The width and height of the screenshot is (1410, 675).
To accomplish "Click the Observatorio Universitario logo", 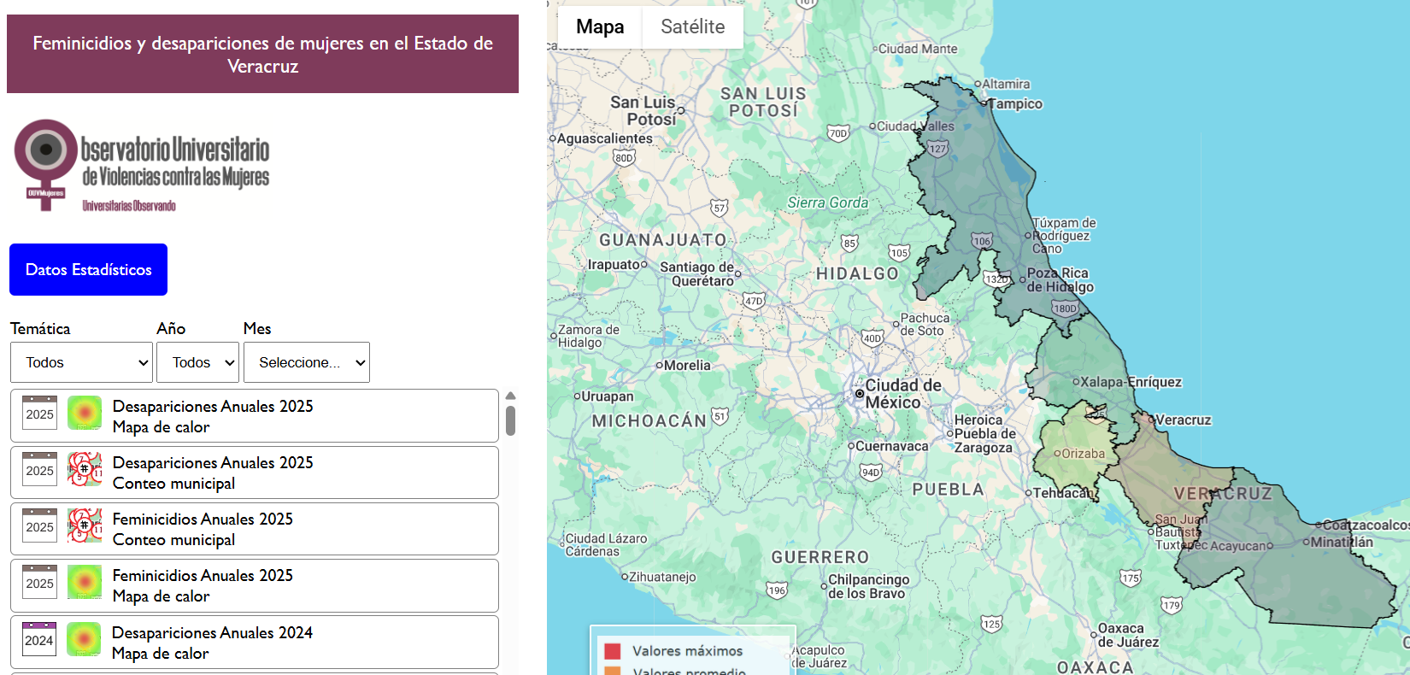I will tap(142, 165).
